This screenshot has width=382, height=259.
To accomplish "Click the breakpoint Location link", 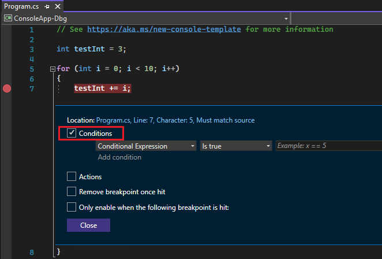I will point(175,120).
